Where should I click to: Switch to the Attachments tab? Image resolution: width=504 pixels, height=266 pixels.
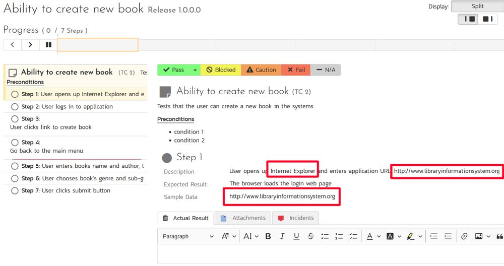[x=243, y=218]
